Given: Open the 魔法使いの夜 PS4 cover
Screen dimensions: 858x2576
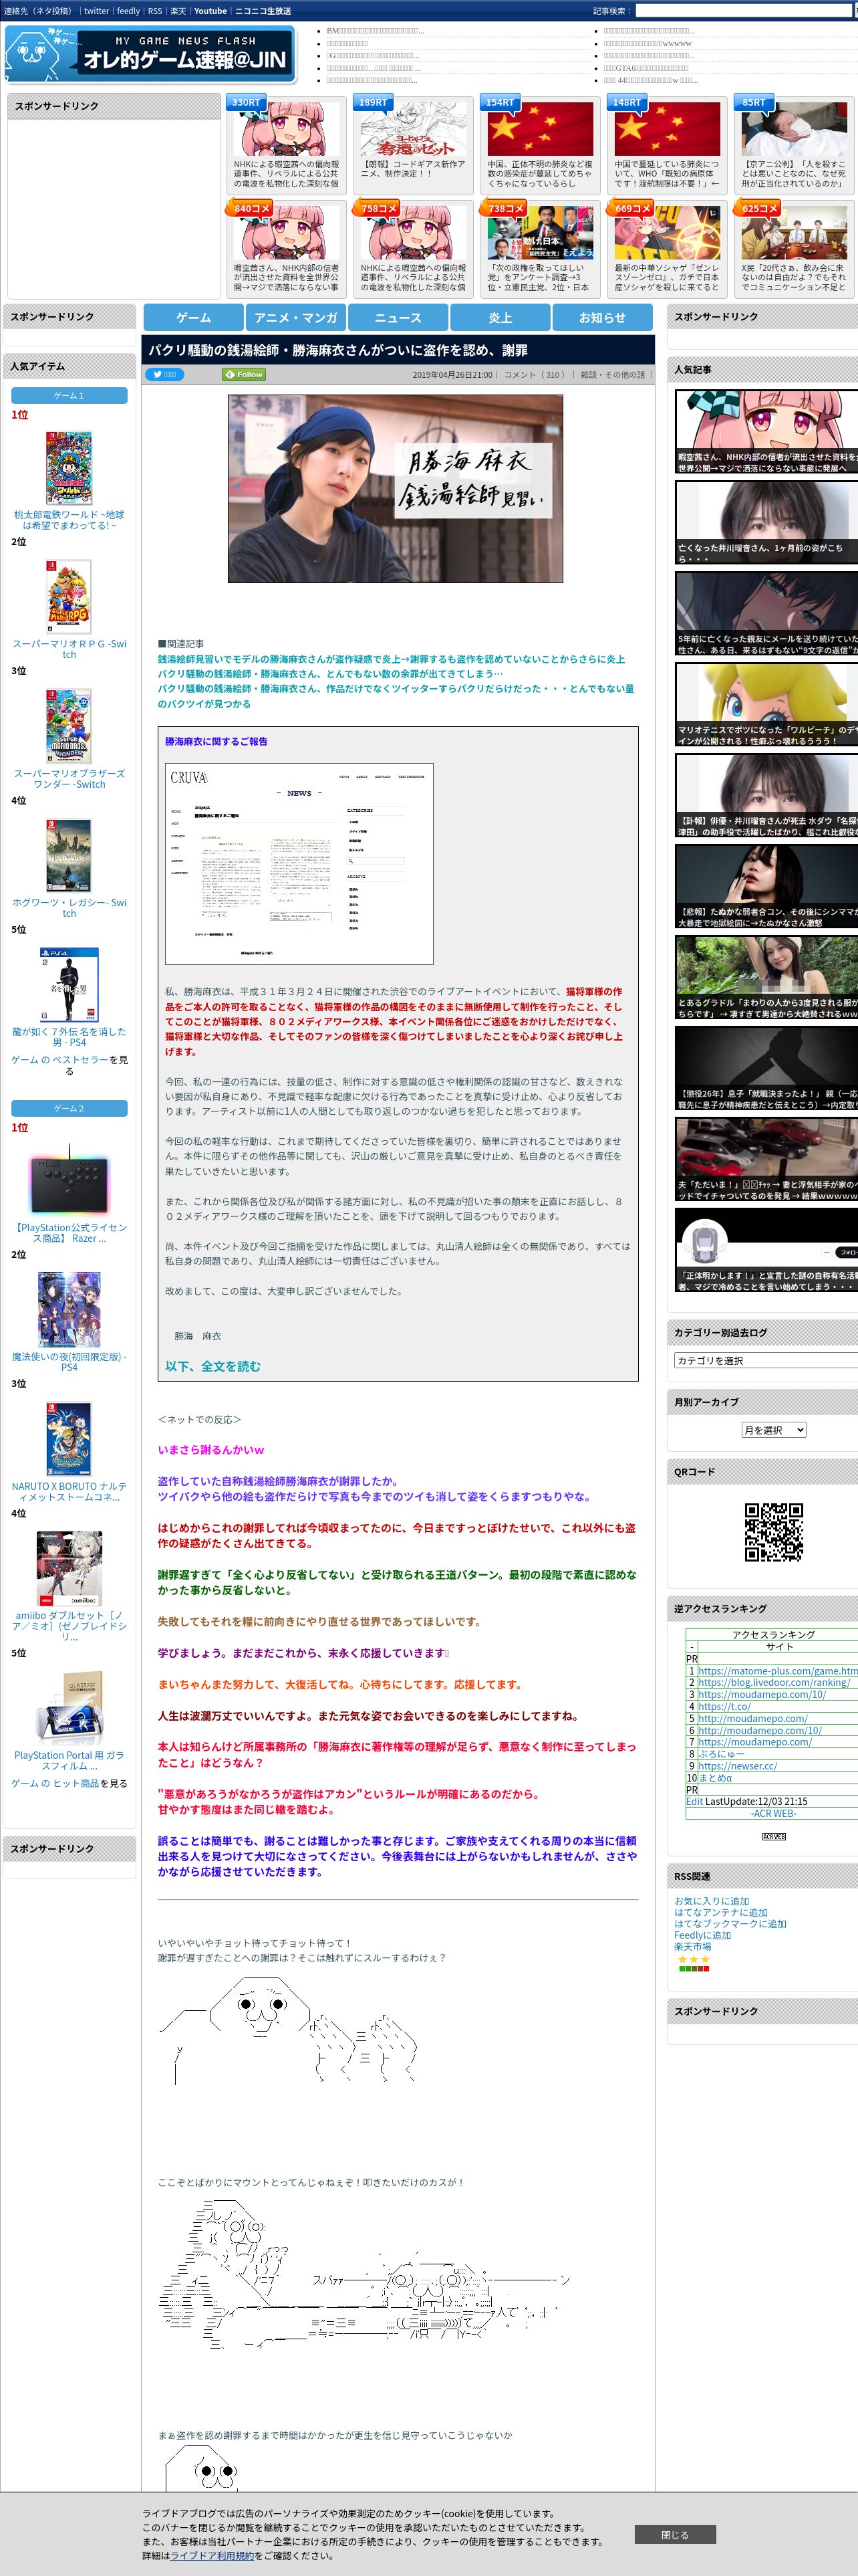Looking at the screenshot, I should click(69, 1309).
